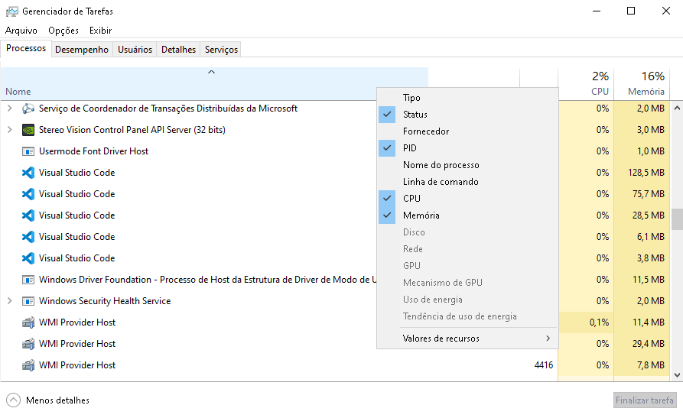Image resolution: width=683 pixels, height=418 pixels.
Task: Expand the Windows Security Health Service row
Action: 10,301
